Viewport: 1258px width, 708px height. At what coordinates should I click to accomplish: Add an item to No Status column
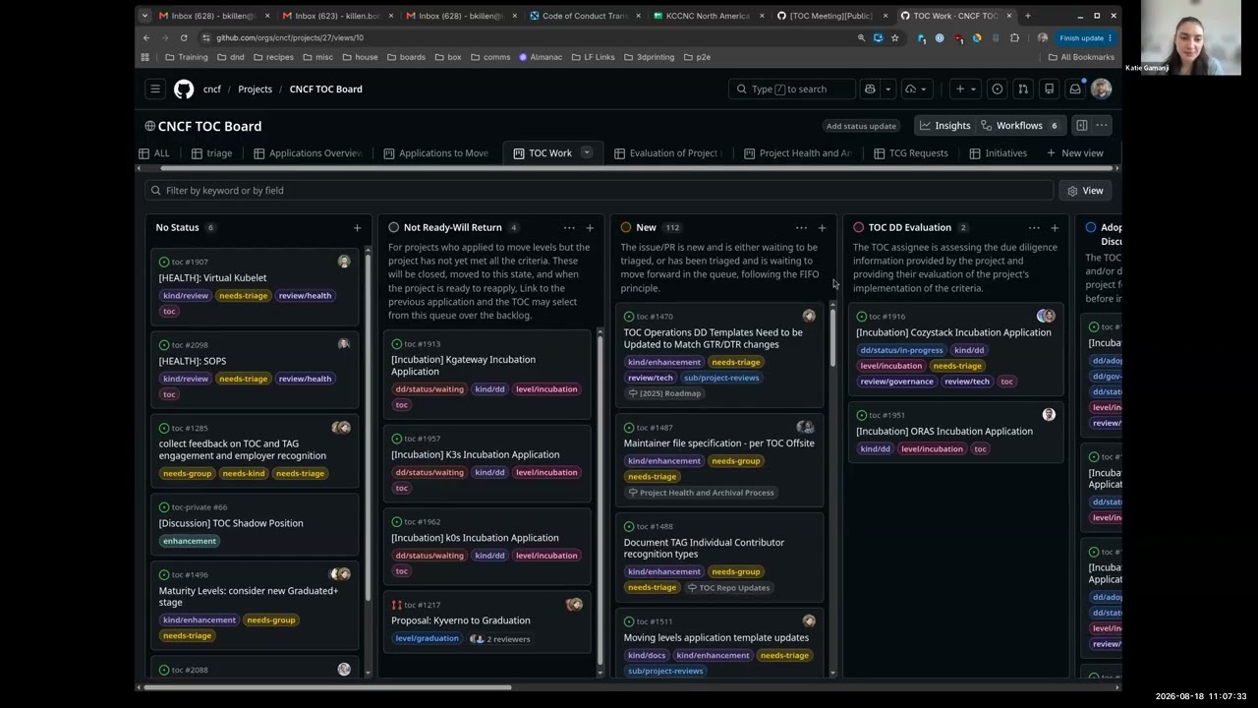pyautogui.click(x=357, y=228)
